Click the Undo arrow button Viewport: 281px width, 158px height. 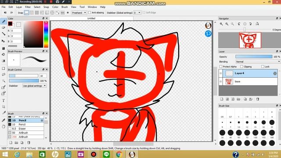(x=5, y=13)
